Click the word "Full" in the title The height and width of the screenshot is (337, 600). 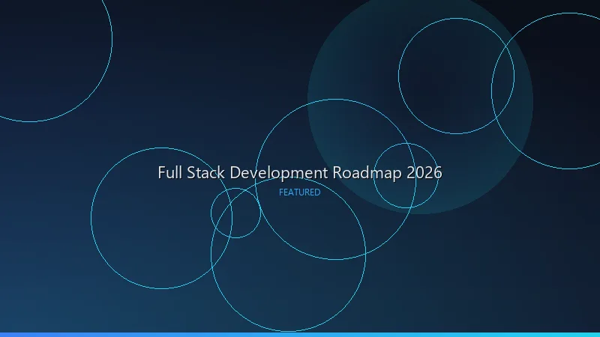coord(169,172)
